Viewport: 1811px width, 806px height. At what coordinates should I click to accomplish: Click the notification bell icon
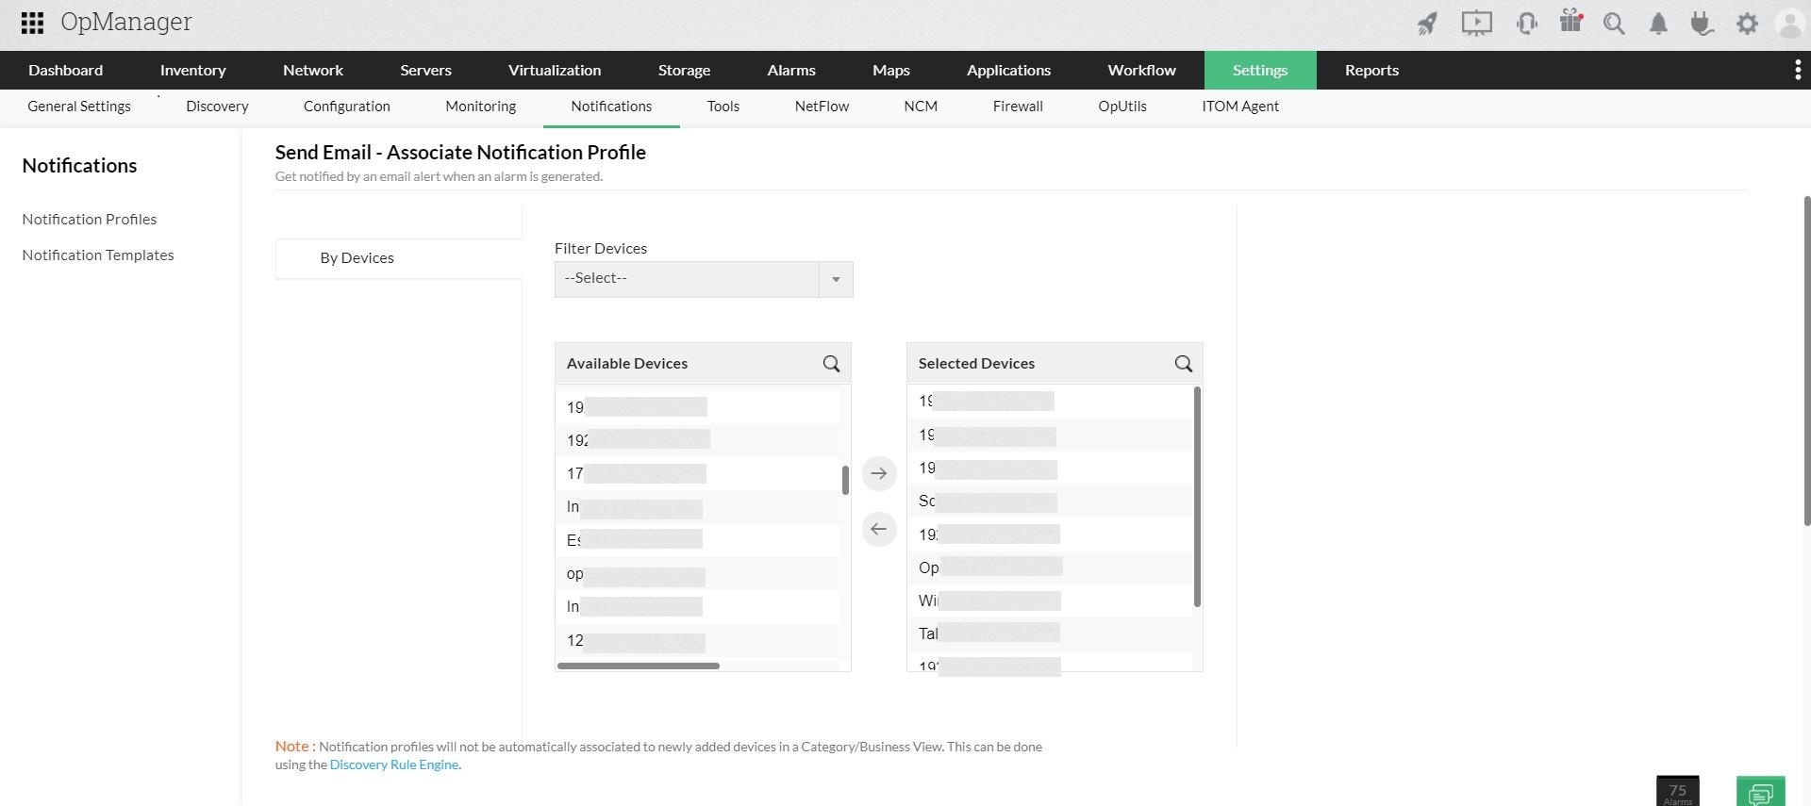click(x=1658, y=24)
